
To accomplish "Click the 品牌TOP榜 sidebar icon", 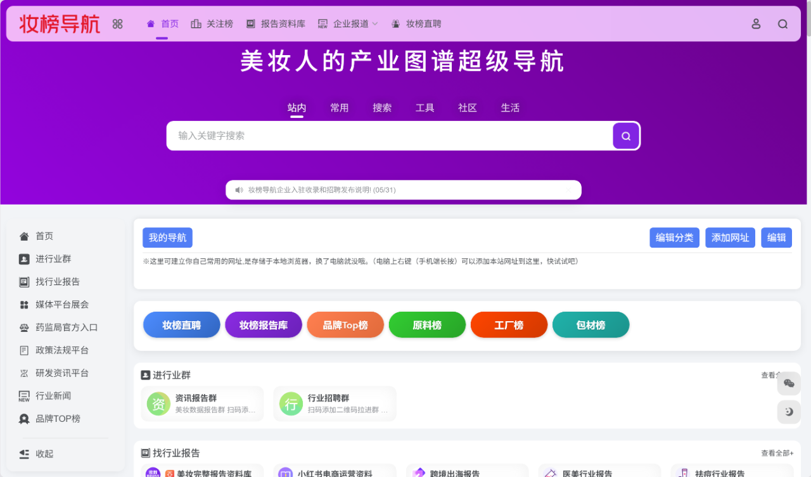I will pos(24,419).
